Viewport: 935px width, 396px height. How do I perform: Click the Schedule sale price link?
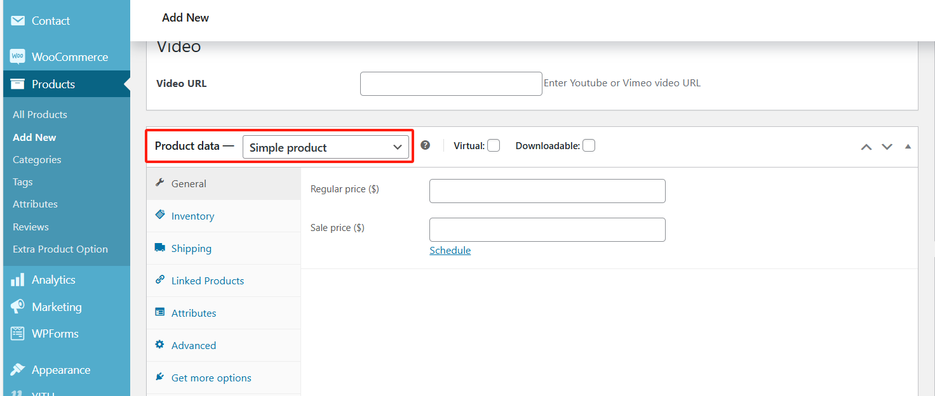(x=450, y=251)
